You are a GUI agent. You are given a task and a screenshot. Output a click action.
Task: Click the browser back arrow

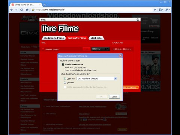click(x=12, y=10)
